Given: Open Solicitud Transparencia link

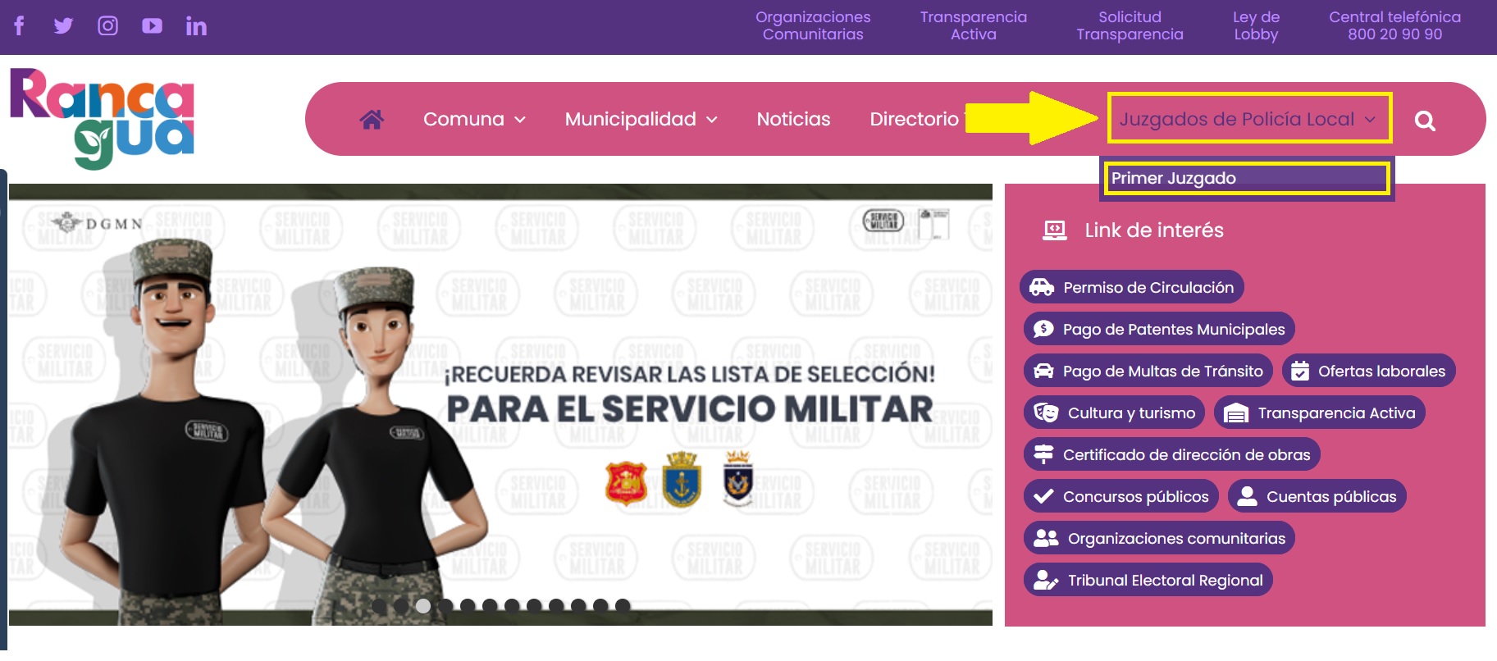Looking at the screenshot, I should point(1130,25).
